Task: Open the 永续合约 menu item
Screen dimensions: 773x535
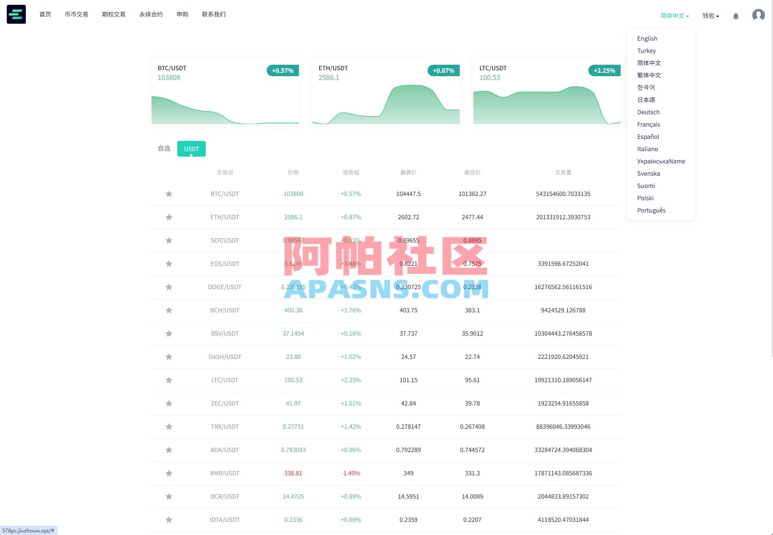Action: pyautogui.click(x=150, y=14)
